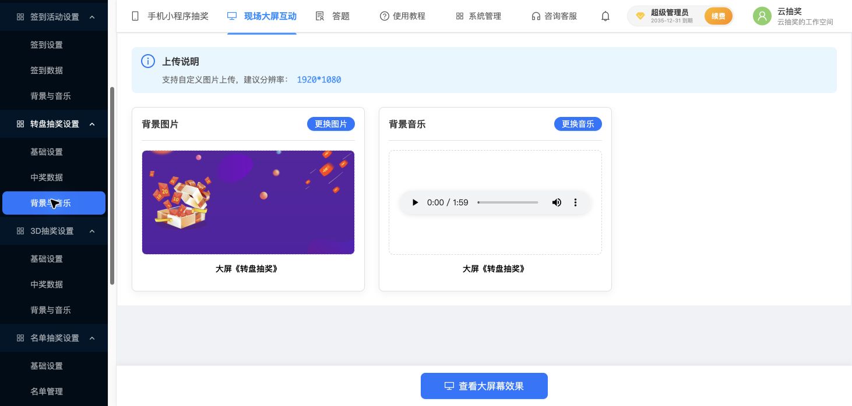This screenshot has width=852, height=406.
Task: Open 基础设置 under 3D抽奖设置
Action: tap(47, 259)
